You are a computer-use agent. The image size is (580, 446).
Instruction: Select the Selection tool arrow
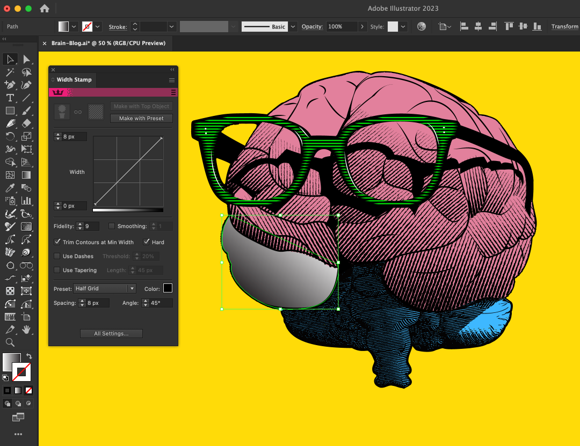(10, 59)
